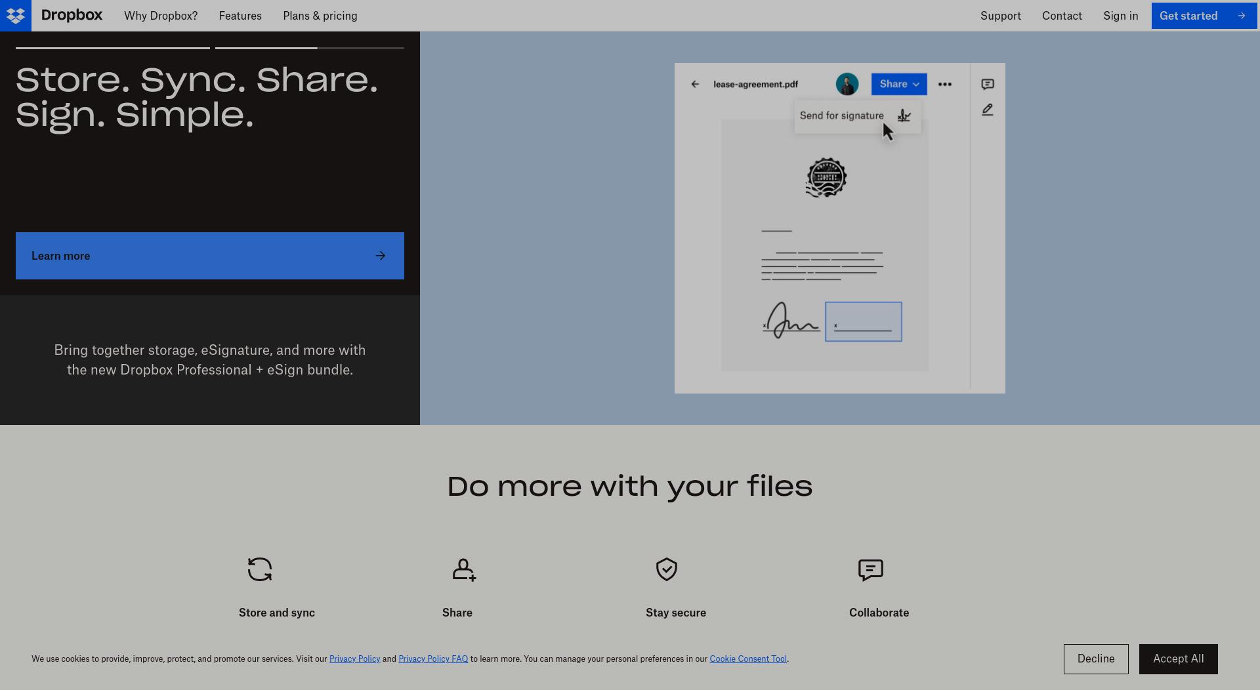
Task: Click the lease-agreement.pdf file name
Action: [756, 84]
